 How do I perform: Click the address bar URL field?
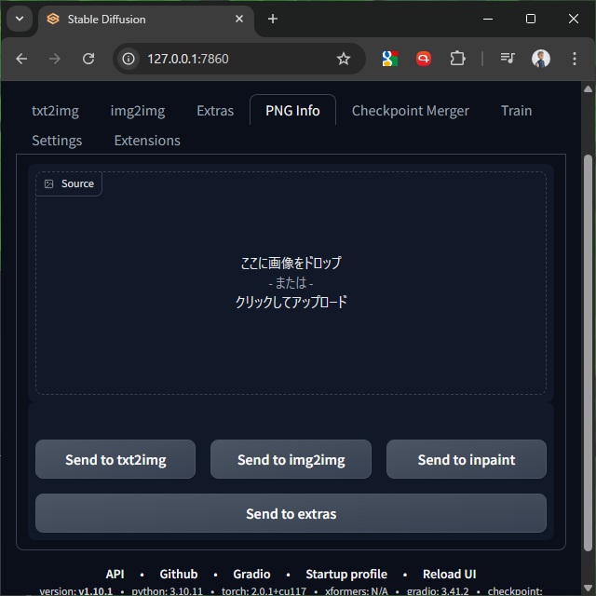[x=233, y=59]
